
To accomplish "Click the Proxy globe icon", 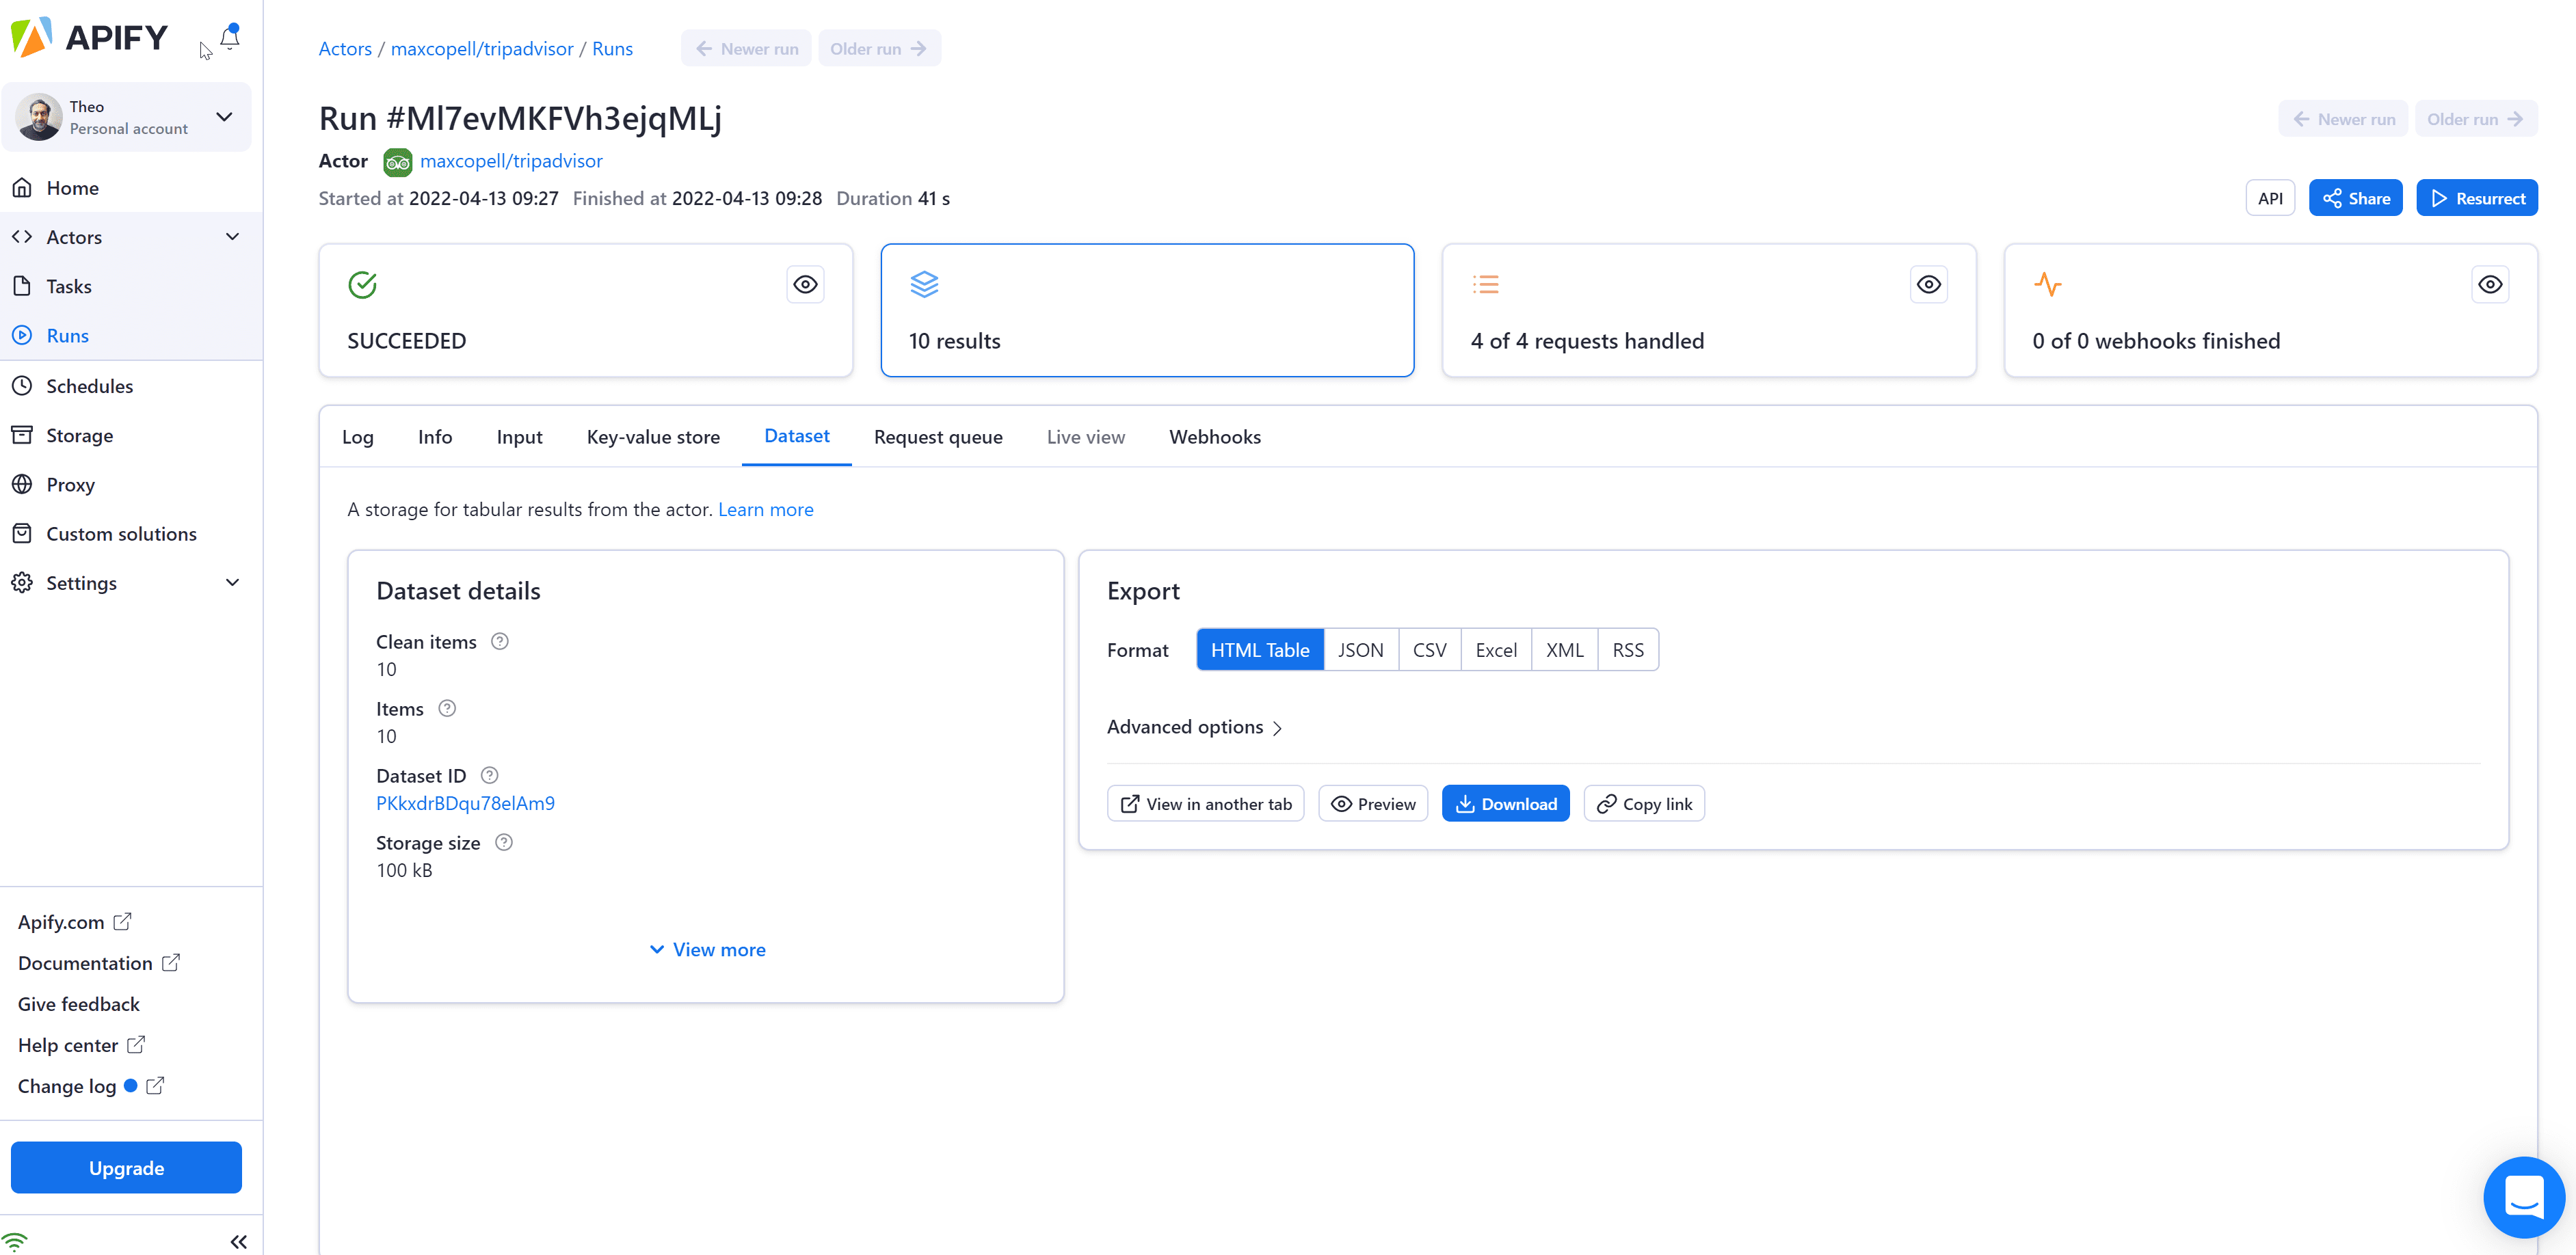I will pyautogui.click(x=22, y=485).
